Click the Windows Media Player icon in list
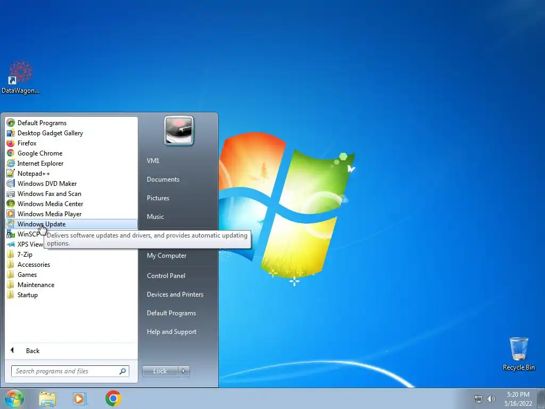The image size is (545, 409). (x=11, y=214)
